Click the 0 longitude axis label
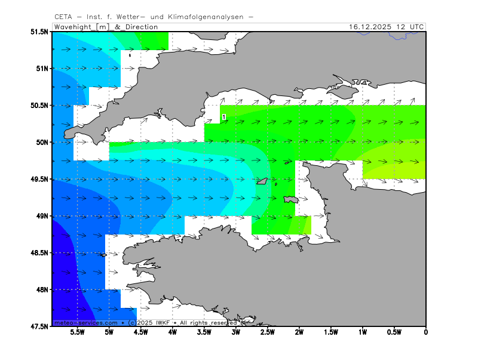The width and height of the screenshot is (478, 358). tap(425, 332)
